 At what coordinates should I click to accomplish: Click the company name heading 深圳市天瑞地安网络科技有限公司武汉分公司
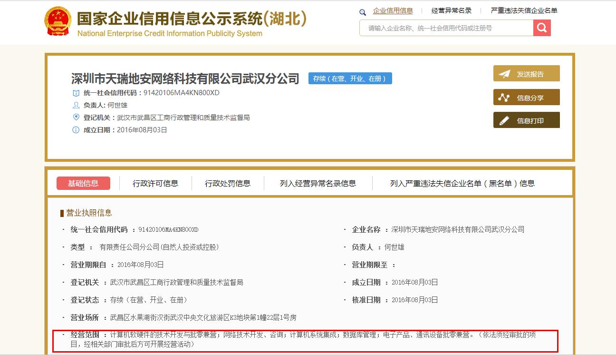click(185, 79)
